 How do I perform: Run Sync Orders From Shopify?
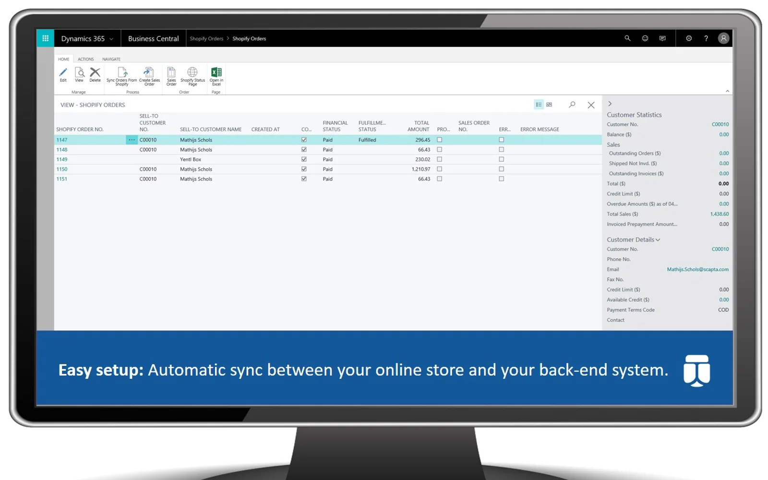pos(122,77)
